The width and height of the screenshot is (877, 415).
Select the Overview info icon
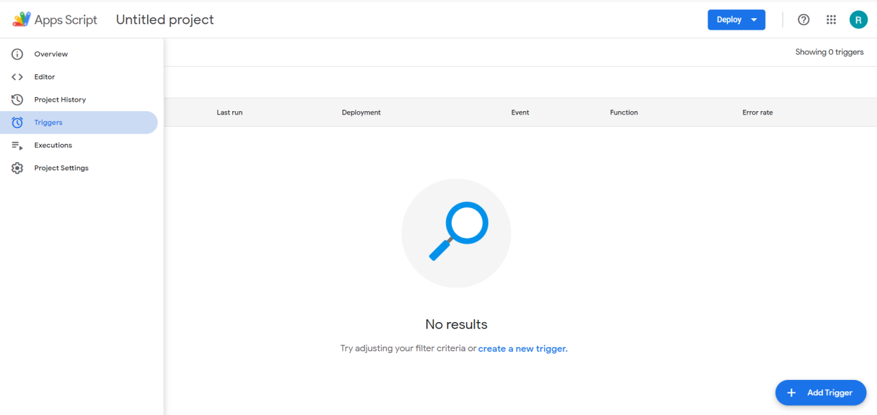(x=17, y=54)
